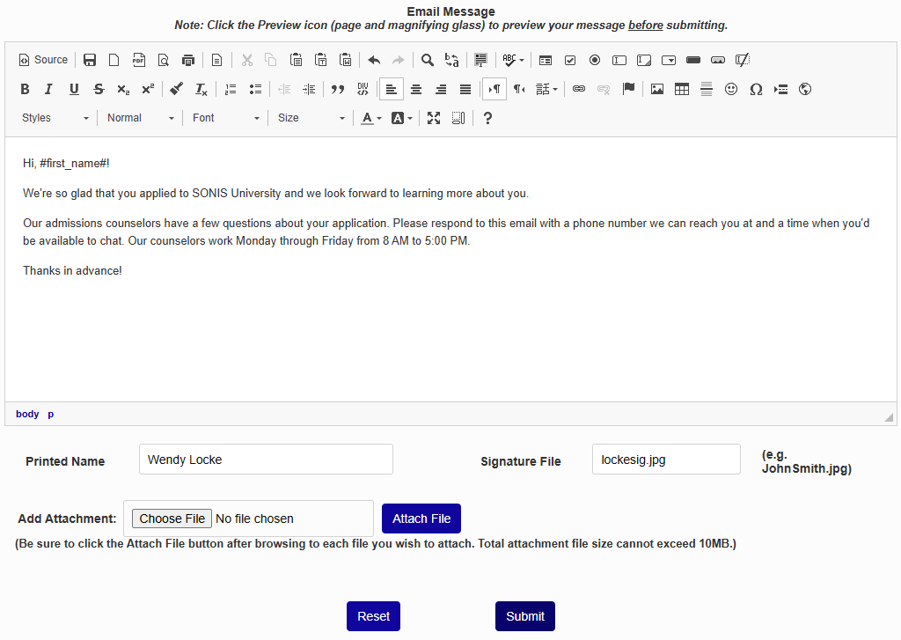Insert a textarea form element

click(644, 60)
